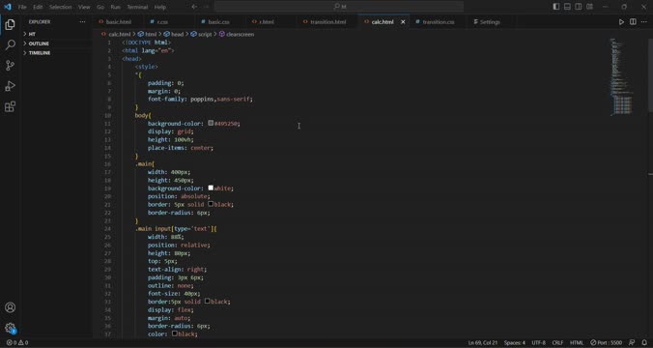Click the feedback icon in the status bar
653x348 pixels.
[x=632, y=342]
